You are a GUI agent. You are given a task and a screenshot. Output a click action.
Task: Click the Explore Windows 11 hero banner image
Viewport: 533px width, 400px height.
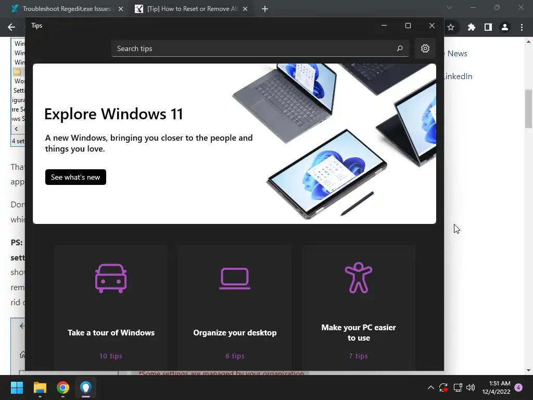coord(234,144)
